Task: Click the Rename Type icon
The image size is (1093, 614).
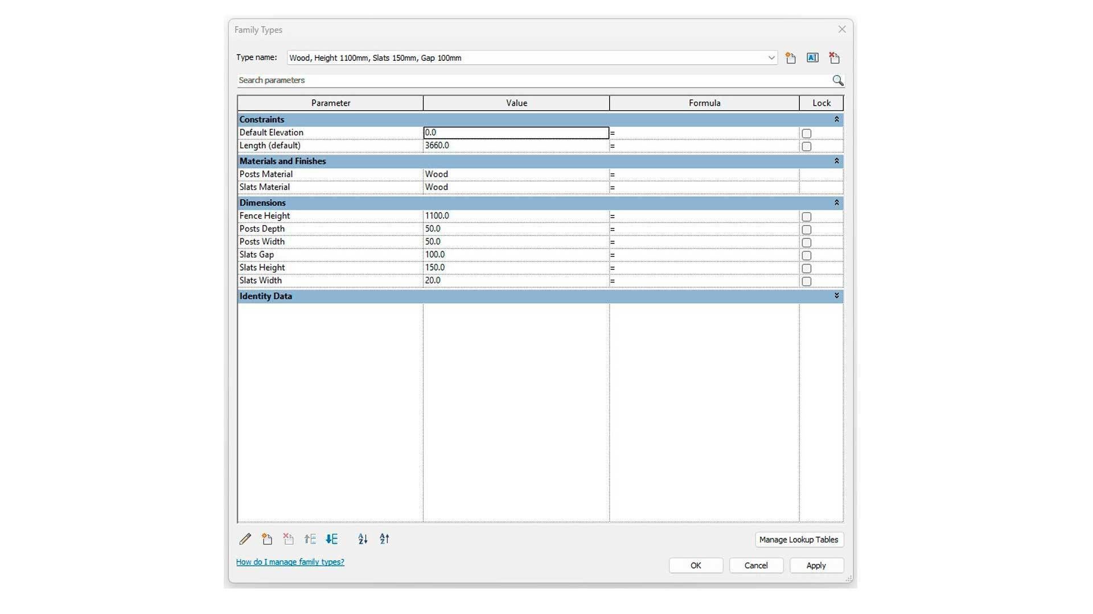Action: [812, 58]
